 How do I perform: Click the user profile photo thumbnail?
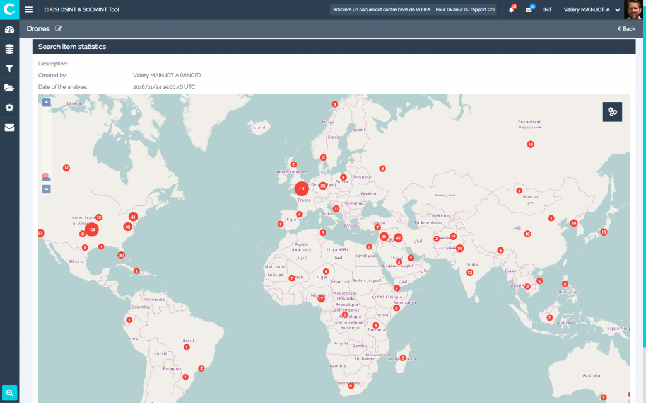pyautogui.click(x=633, y=9)
